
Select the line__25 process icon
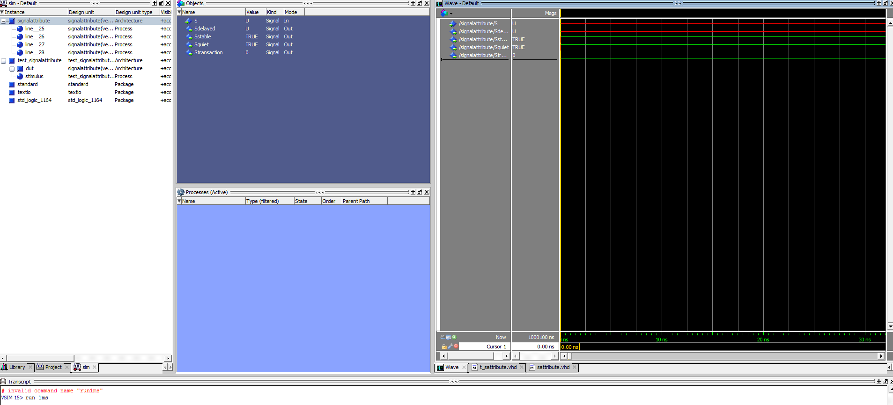tap(20, 29)
